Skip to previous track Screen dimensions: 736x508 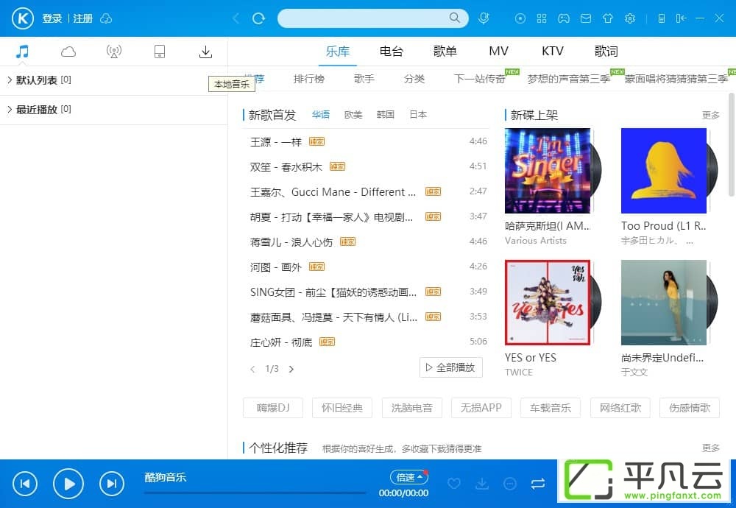25,484
